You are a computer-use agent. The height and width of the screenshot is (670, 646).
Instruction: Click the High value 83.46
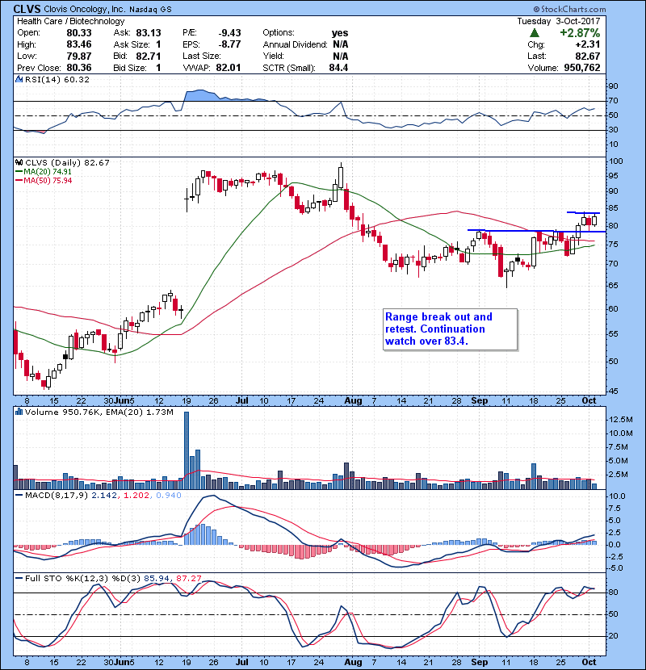coord(78,44)
